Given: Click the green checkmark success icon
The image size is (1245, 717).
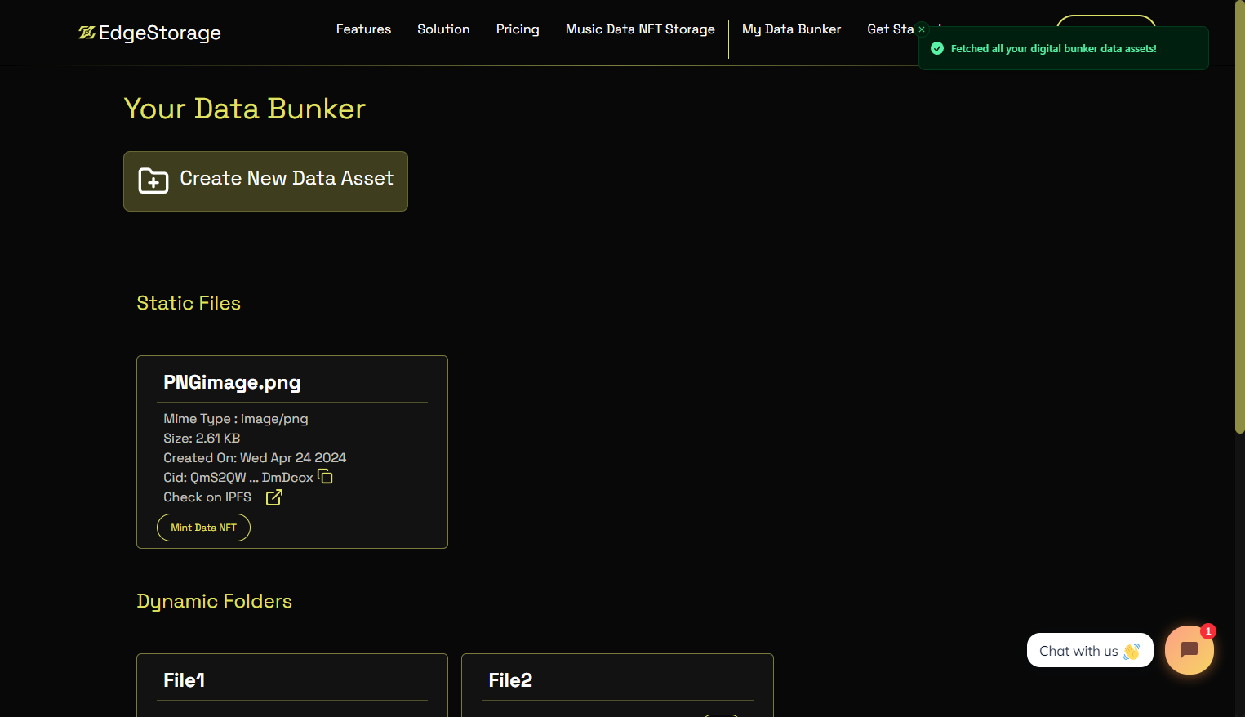Looking at the screenshot, I should tap(937, 48).
